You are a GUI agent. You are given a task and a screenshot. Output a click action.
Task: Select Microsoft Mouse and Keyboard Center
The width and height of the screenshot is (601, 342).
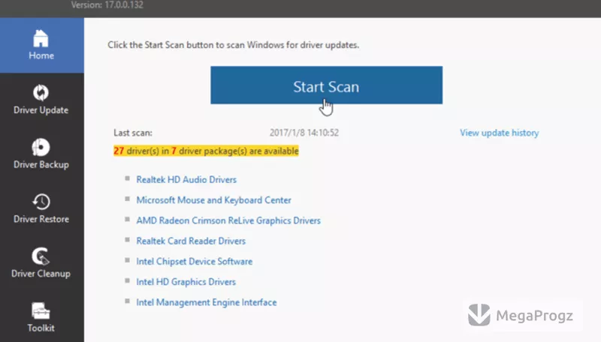(x=213, y=200)
